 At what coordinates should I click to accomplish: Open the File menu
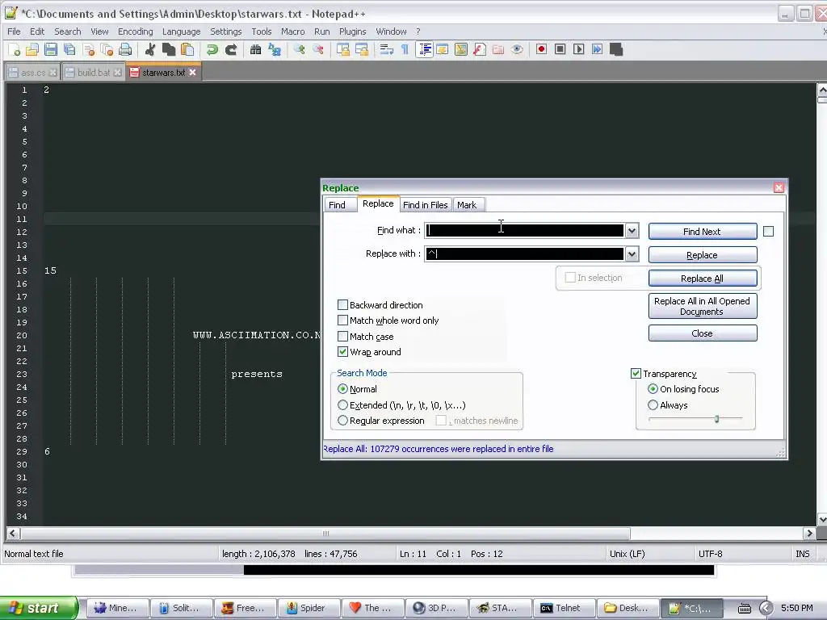pyautogui.click(x=14, y=31)
